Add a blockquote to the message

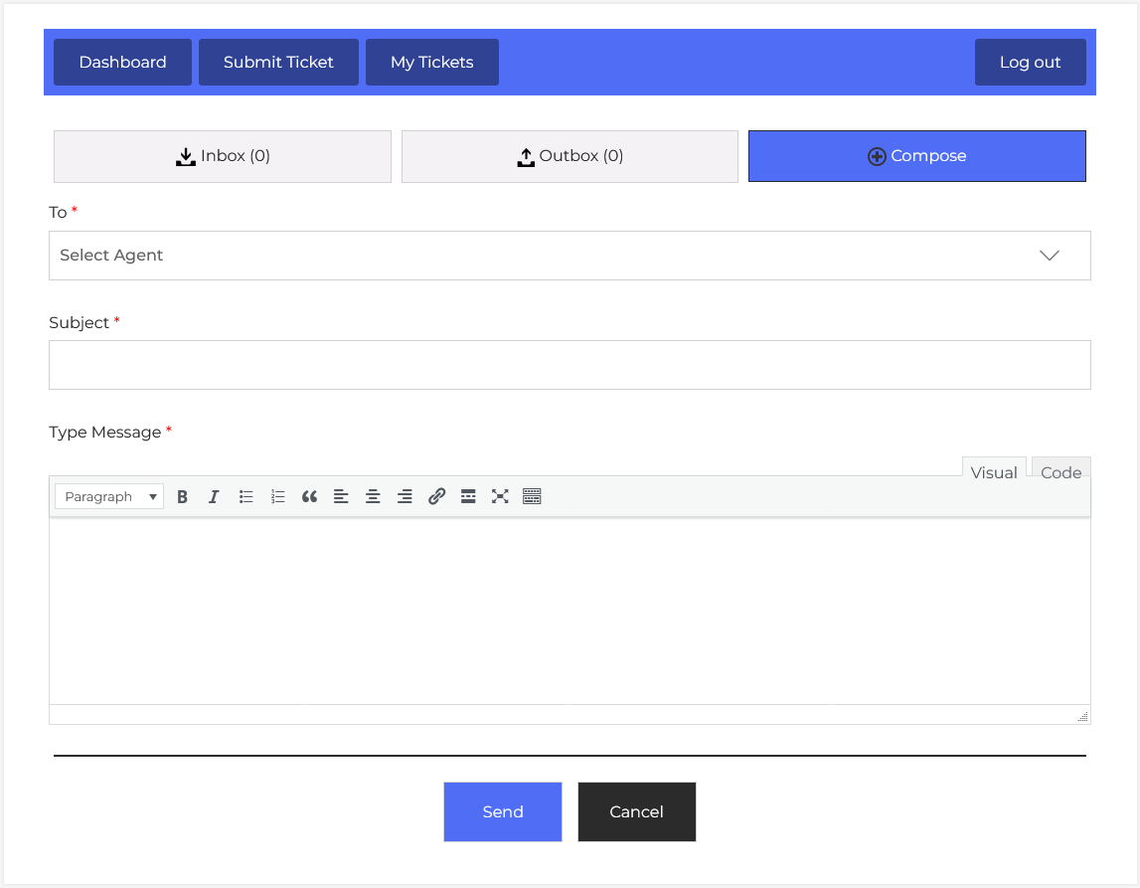tap(309, 497)
